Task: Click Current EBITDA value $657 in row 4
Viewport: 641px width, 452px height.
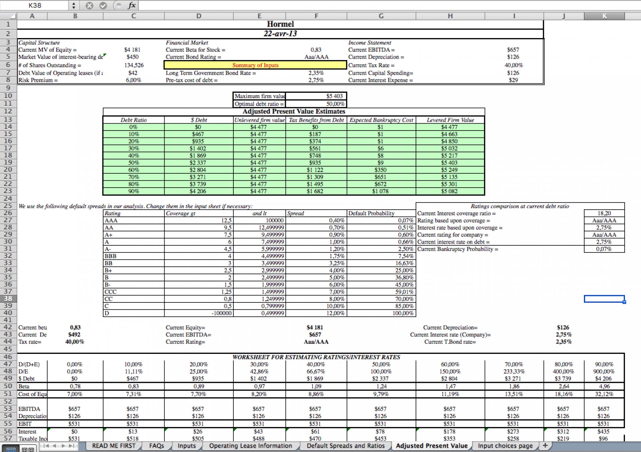Action: click(x=513, y=50)
